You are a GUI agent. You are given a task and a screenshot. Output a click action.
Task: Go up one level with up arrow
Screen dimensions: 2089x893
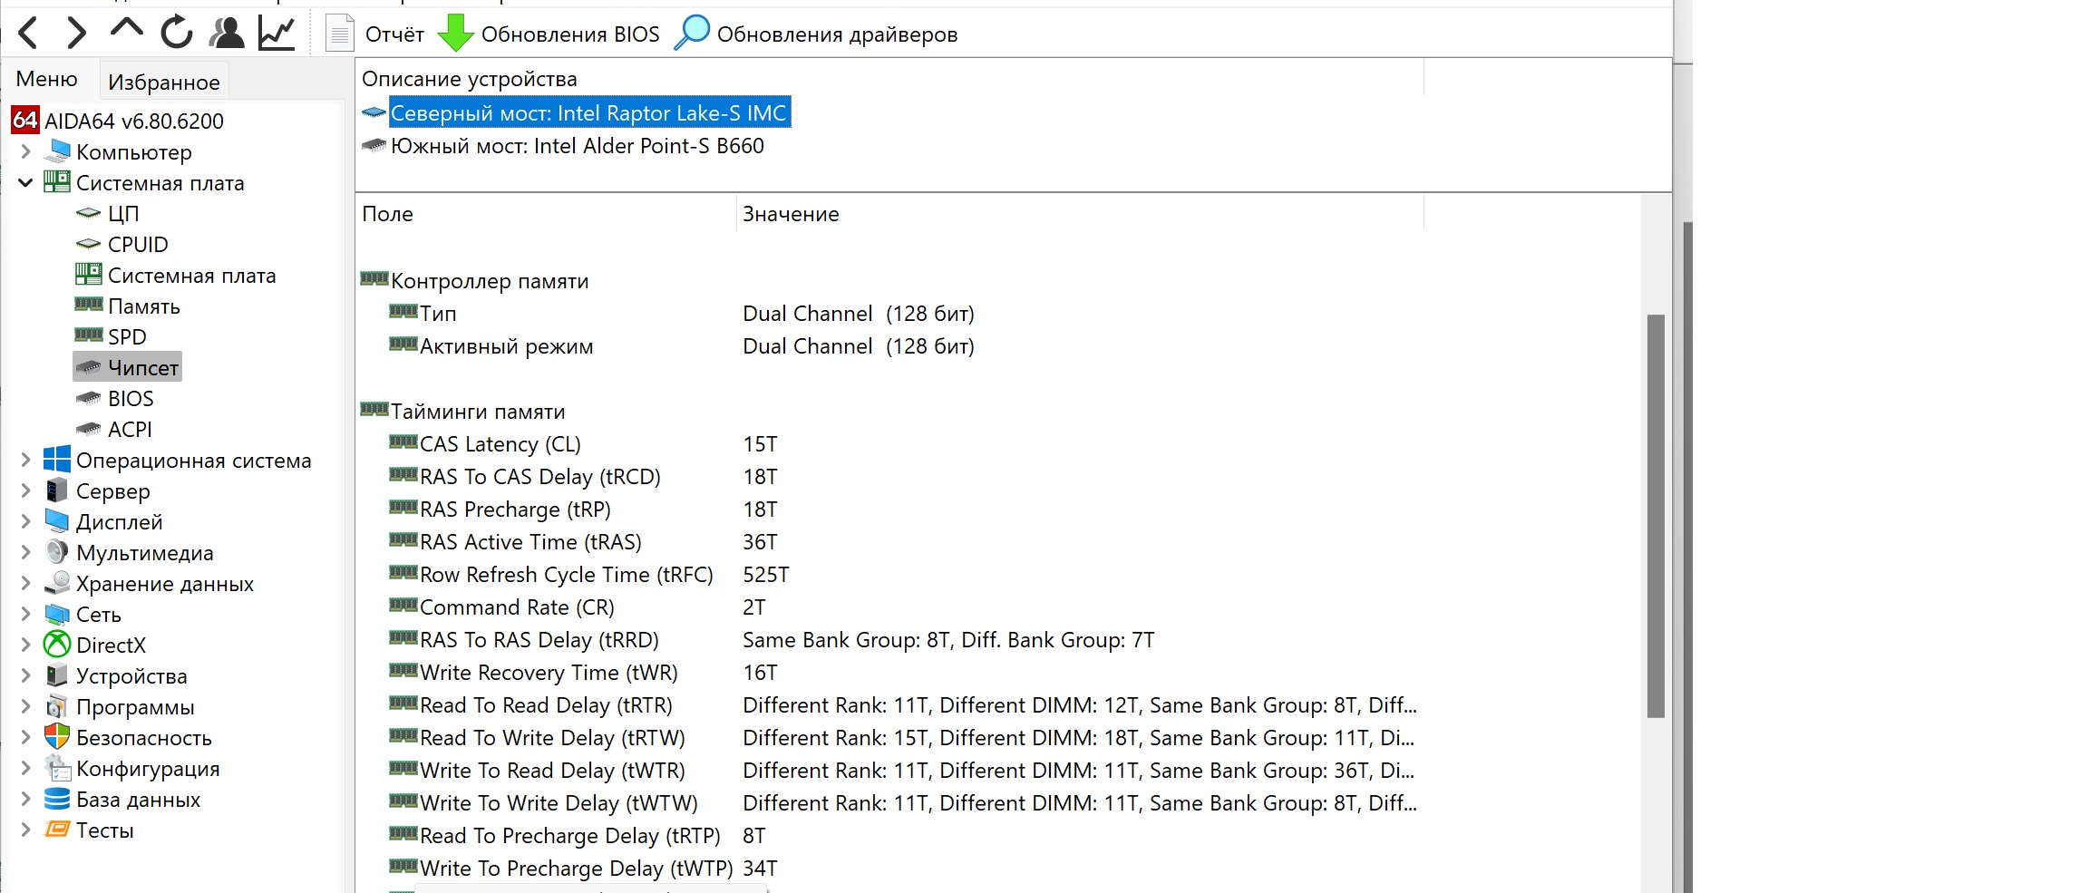(126, 30)
